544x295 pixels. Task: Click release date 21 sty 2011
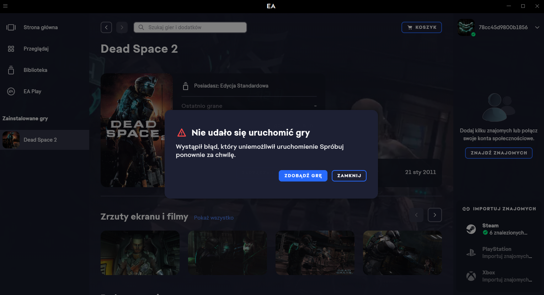[421, 172]
